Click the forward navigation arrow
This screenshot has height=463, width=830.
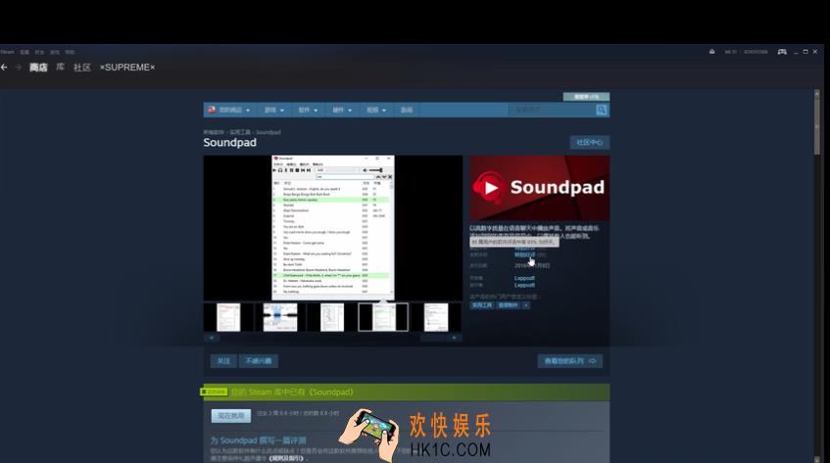point(19,68)
